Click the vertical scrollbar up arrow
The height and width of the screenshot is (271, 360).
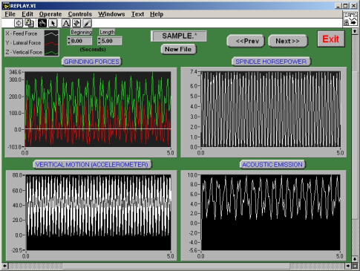point(355,31)
